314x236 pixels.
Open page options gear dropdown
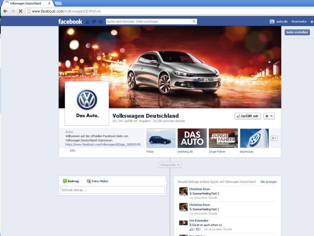coord(269,116)
